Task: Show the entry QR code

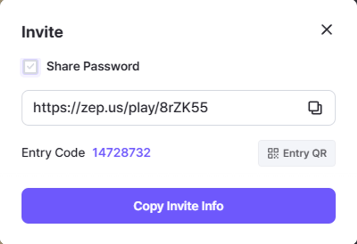Action: pyautogui.click(x=297, y=153)
